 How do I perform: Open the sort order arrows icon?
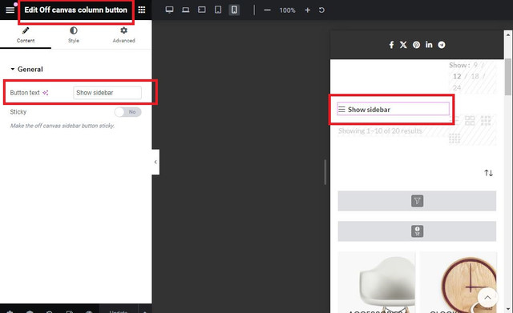tap(488, 173)
